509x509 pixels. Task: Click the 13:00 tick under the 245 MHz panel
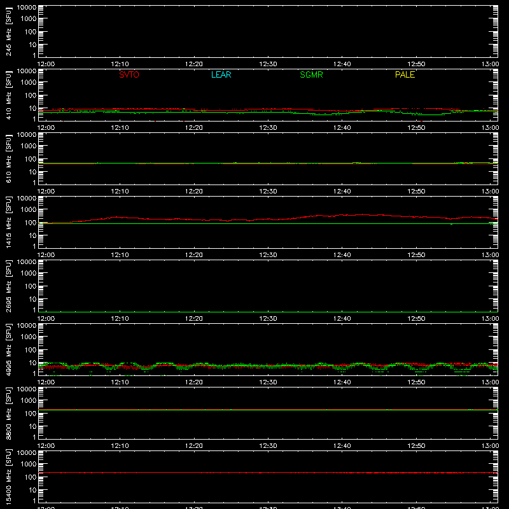click(490, 64)
